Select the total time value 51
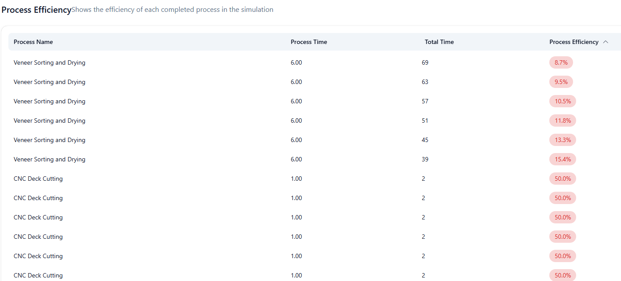Image resolution: width=621 pixels, height=281 pixels. (425, 120)
